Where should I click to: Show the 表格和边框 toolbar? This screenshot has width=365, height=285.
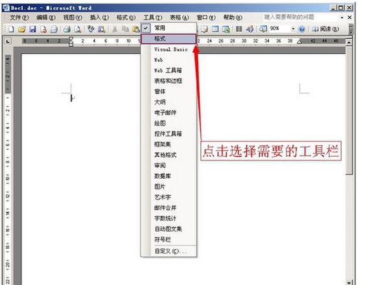[x=169, y=81]
